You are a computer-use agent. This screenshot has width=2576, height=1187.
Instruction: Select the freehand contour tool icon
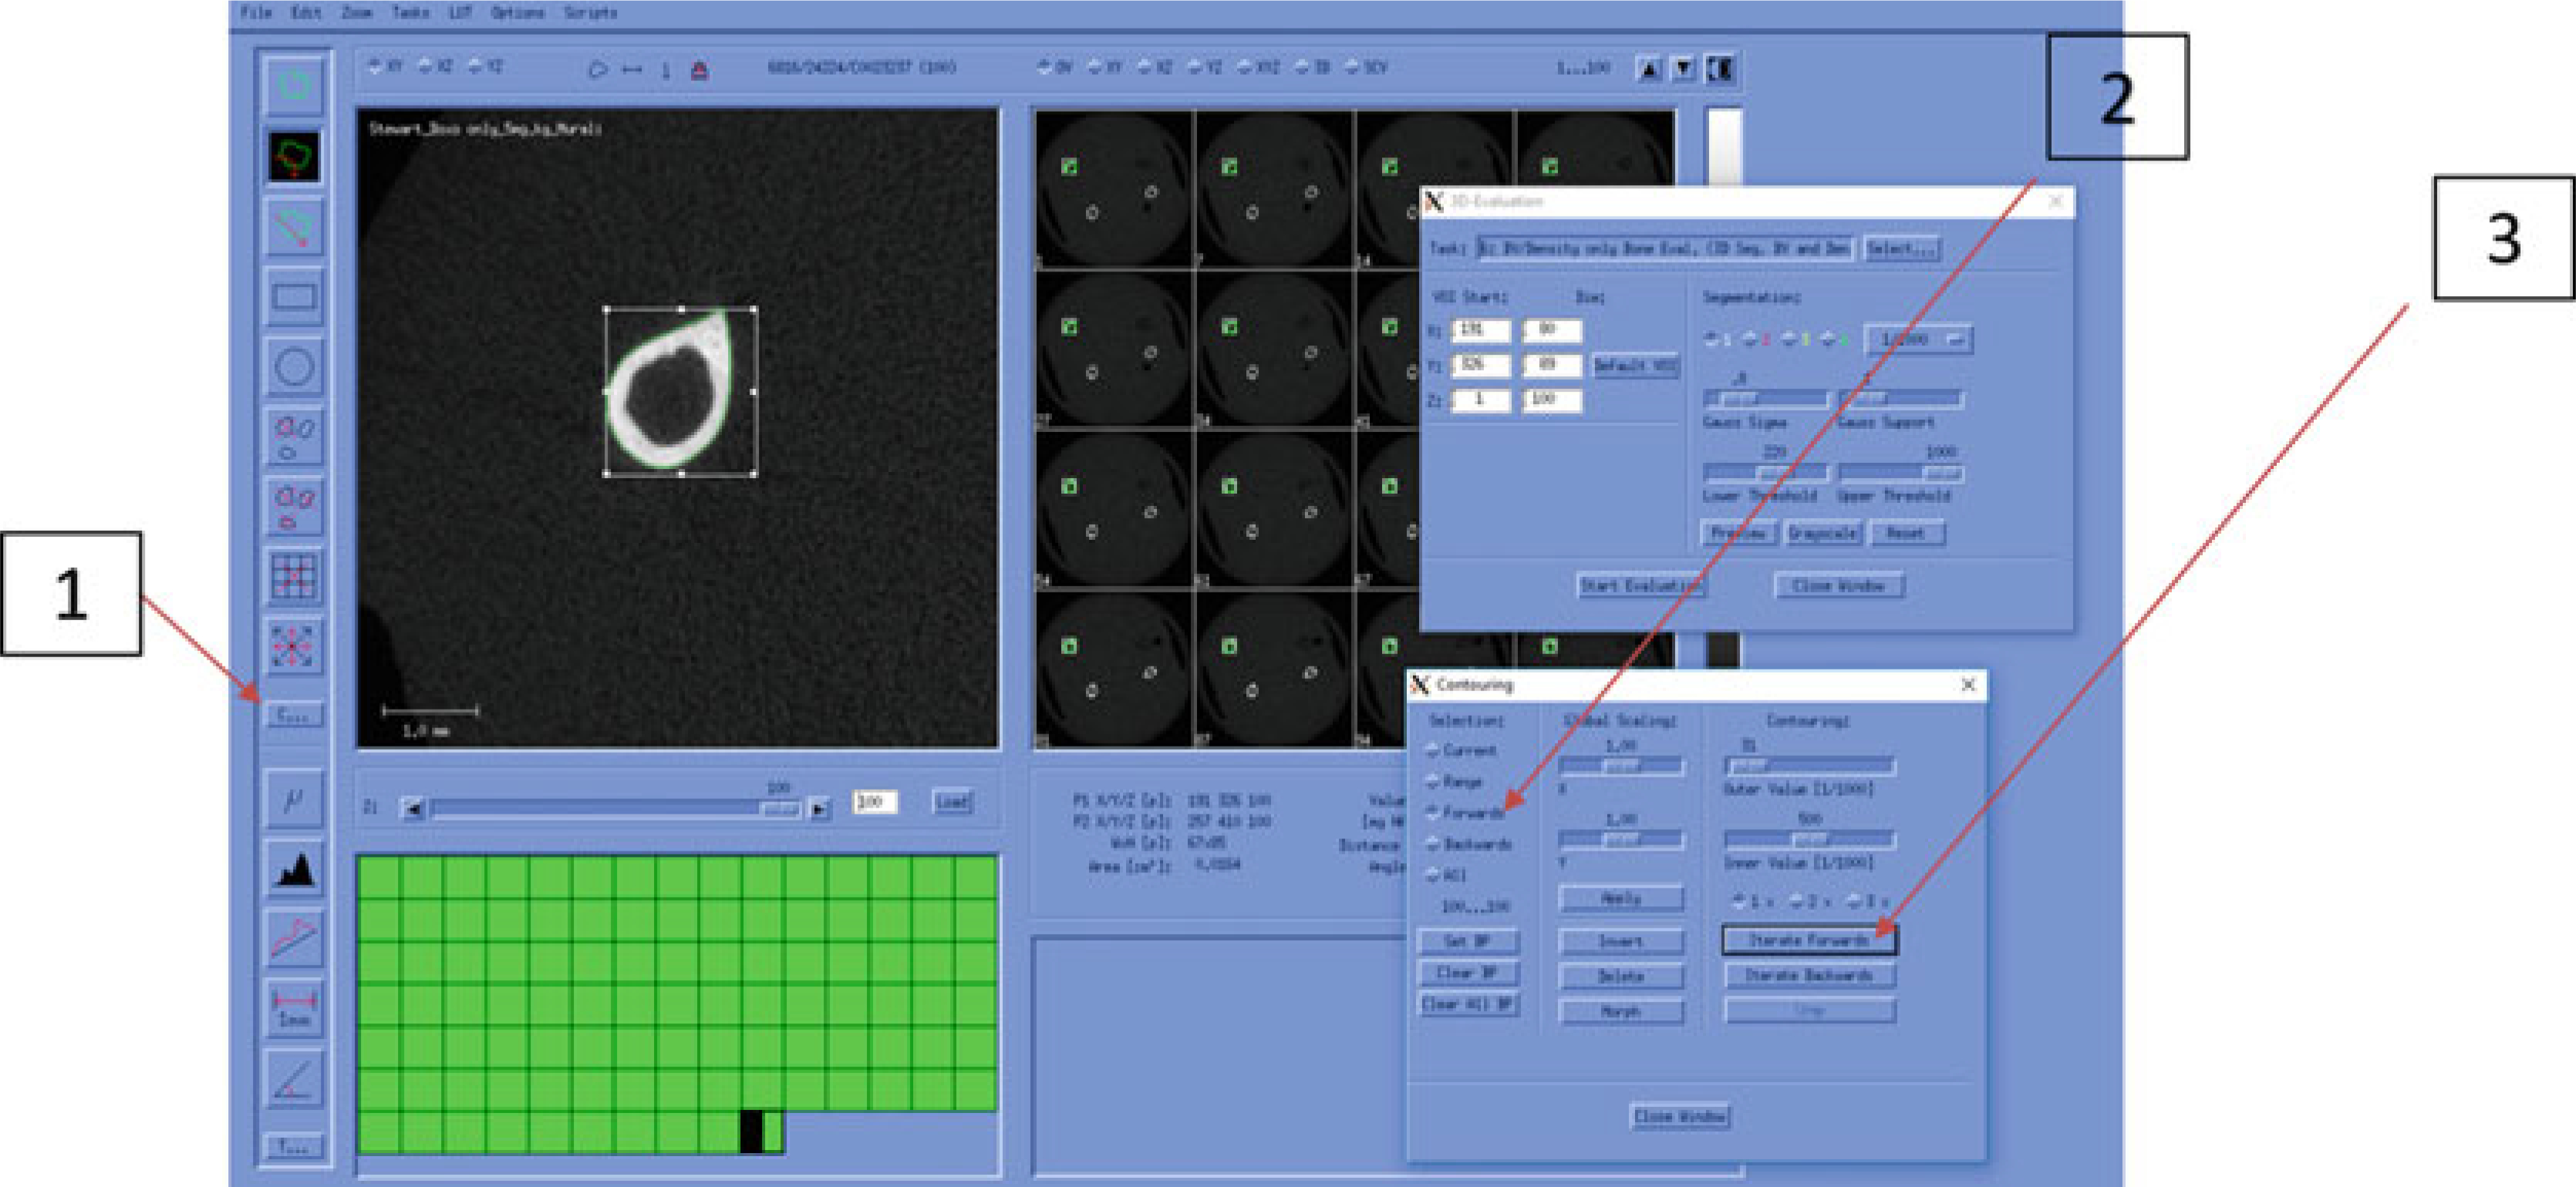tap(293, 86)
